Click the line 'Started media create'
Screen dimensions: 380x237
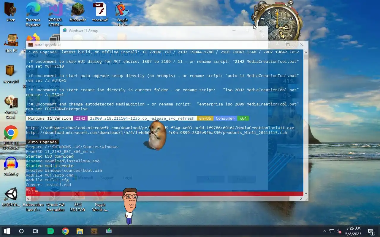tap(50, 166)
